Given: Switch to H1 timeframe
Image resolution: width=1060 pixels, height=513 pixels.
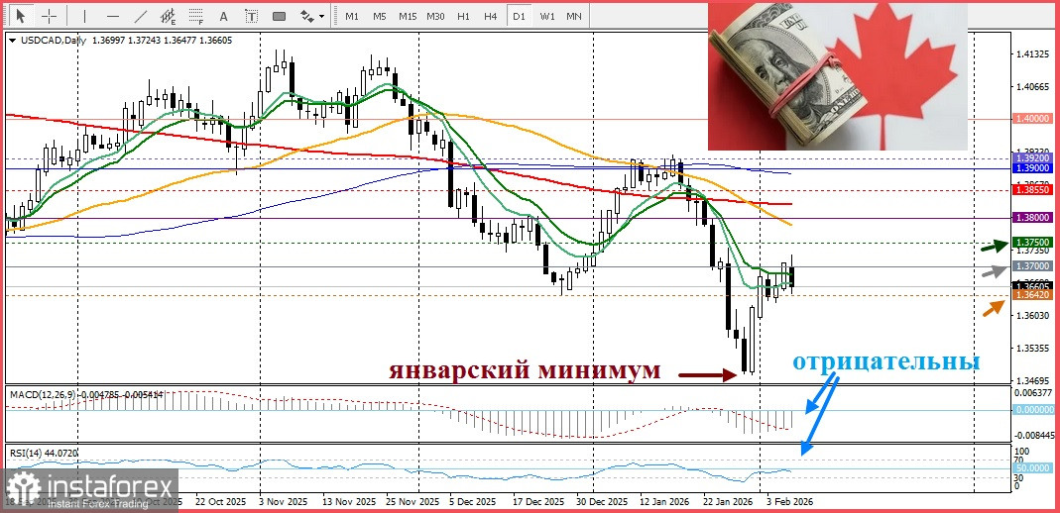Looking at the screenshot, I should coord(463,16).
